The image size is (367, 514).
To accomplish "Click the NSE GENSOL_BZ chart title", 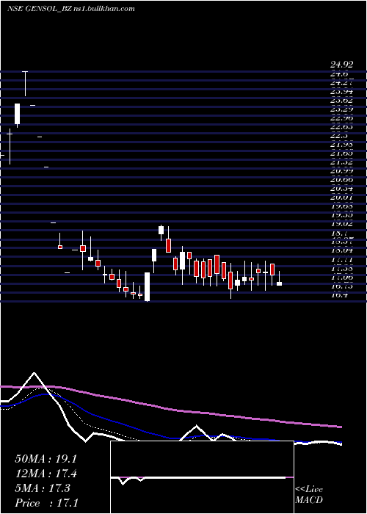I will coord(70,9).
